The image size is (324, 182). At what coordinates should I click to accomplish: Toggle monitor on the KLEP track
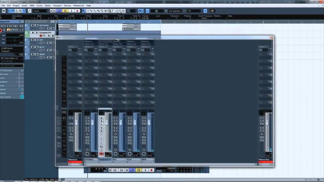[x=44, y=50]
